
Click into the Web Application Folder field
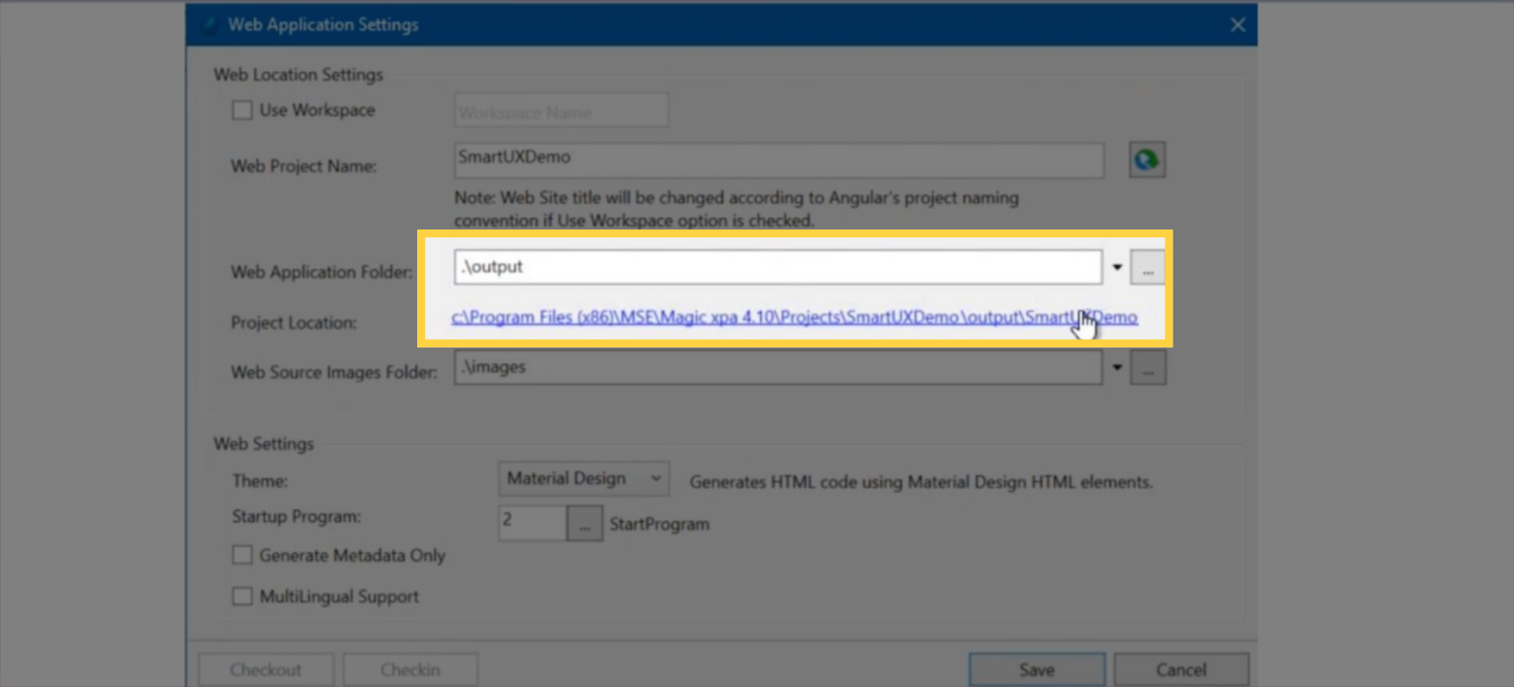pyautogui.click(x=777, y=267)
